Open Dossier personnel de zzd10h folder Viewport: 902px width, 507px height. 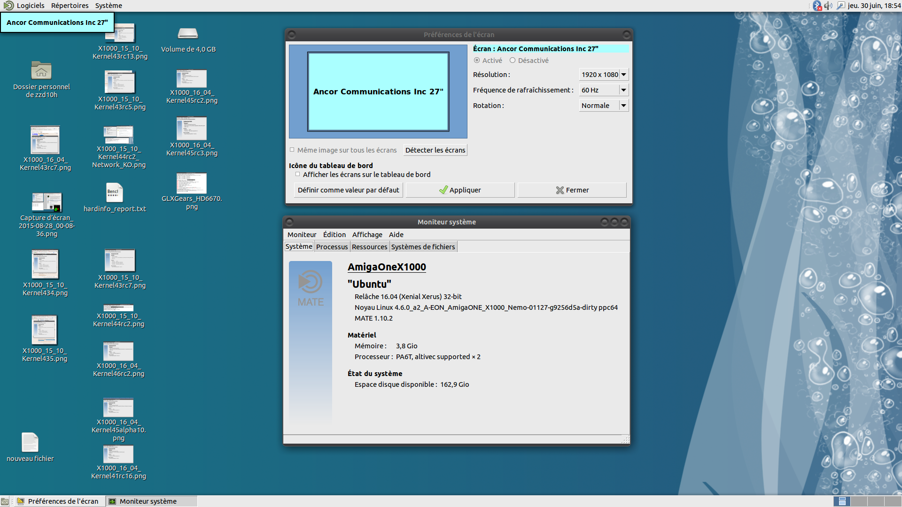coord(41,71)
